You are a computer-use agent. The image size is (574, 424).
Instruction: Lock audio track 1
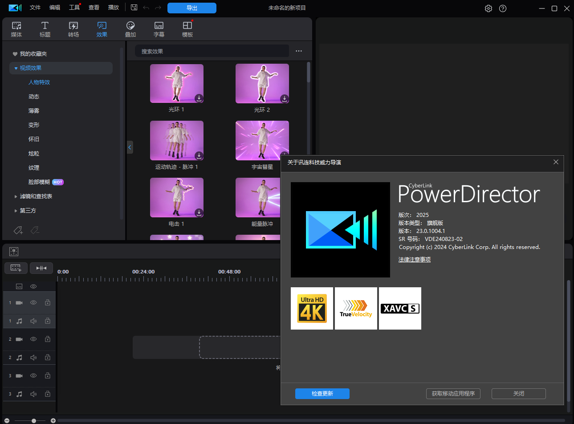coord(48,321)
